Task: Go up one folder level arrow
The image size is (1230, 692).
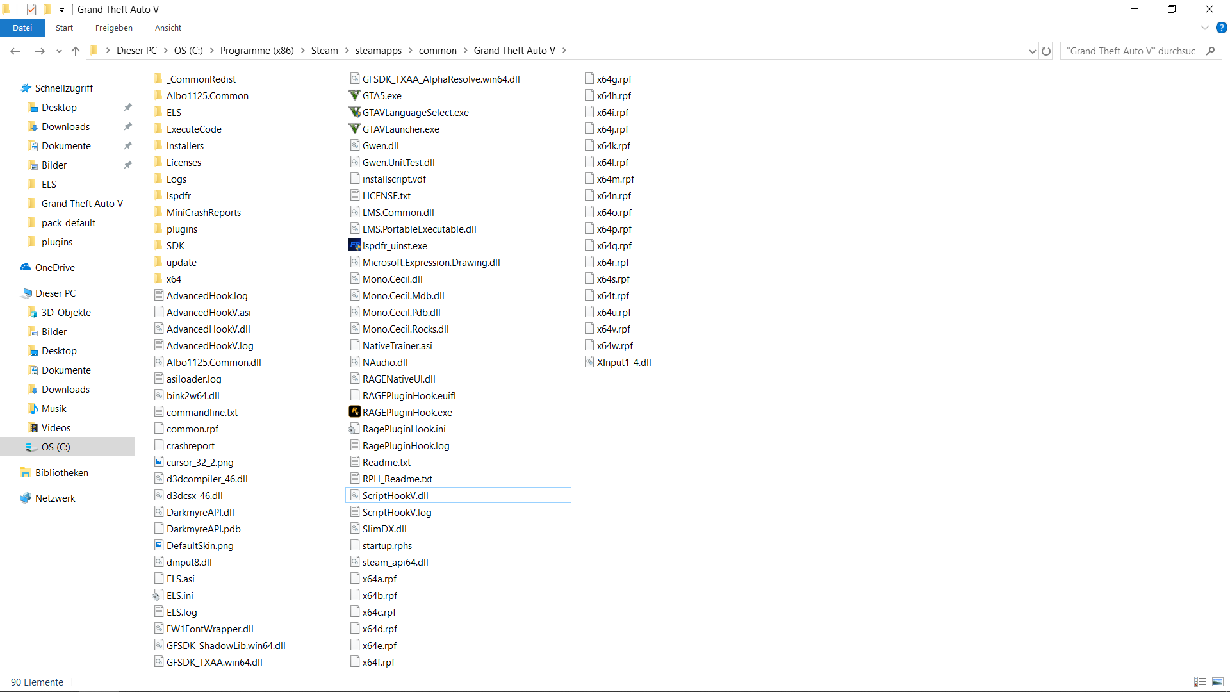Action: click(76, 51)
